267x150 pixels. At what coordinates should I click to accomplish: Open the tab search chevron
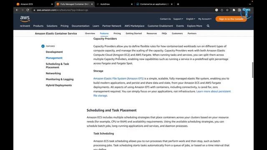(x=250, y=4)
